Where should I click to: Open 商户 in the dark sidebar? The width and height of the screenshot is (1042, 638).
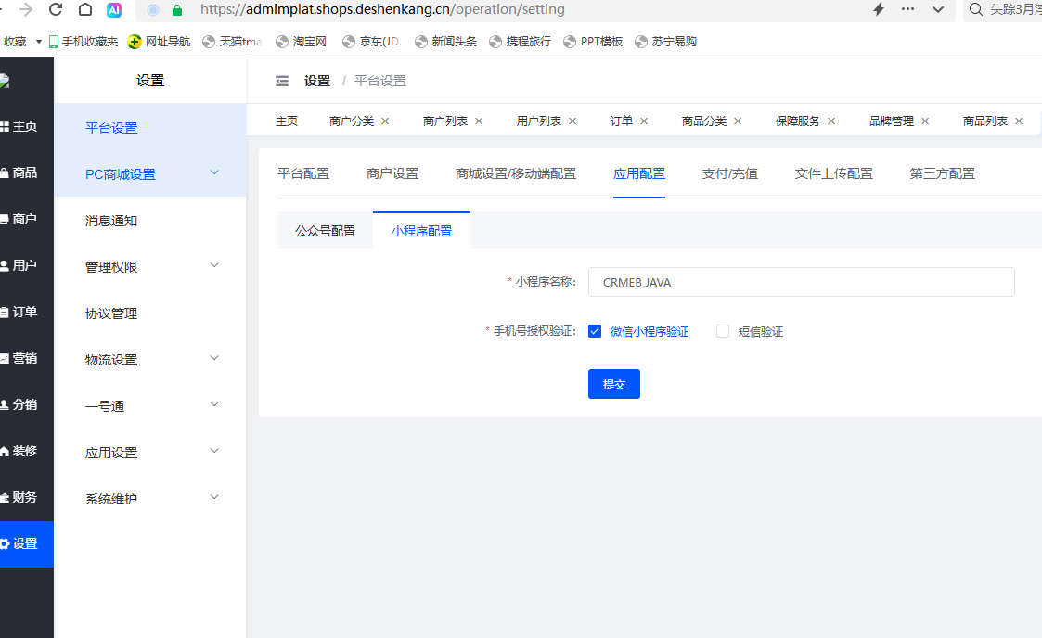[25, 219]
